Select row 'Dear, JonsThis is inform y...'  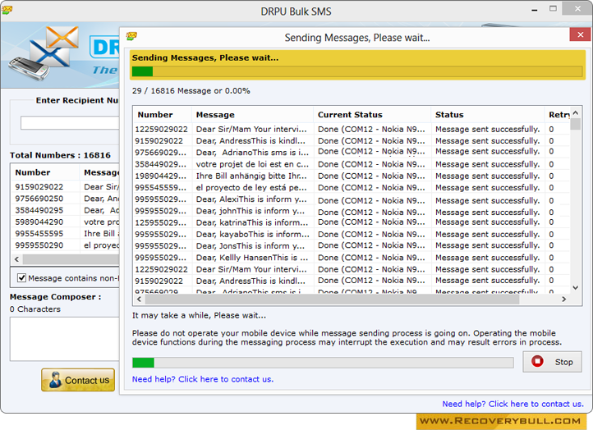(351, 246)
